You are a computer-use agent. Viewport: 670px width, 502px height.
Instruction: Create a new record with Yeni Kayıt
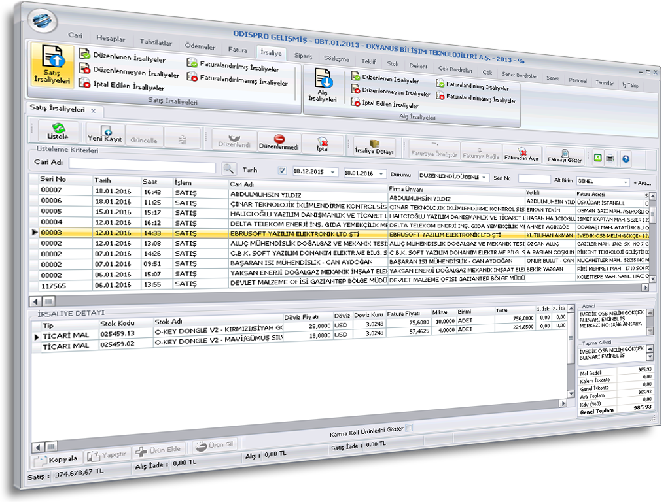tap(105, 134)
